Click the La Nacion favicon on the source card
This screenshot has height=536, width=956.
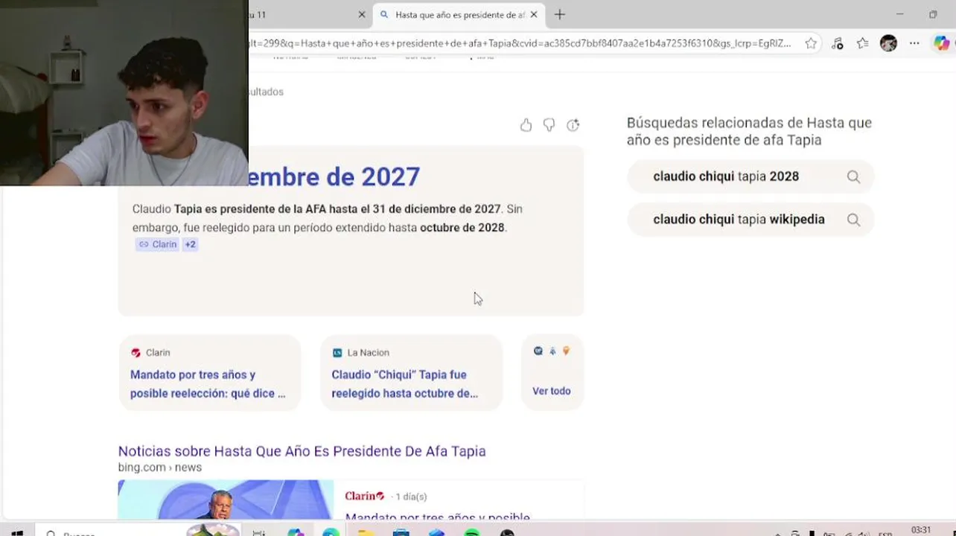337,353
